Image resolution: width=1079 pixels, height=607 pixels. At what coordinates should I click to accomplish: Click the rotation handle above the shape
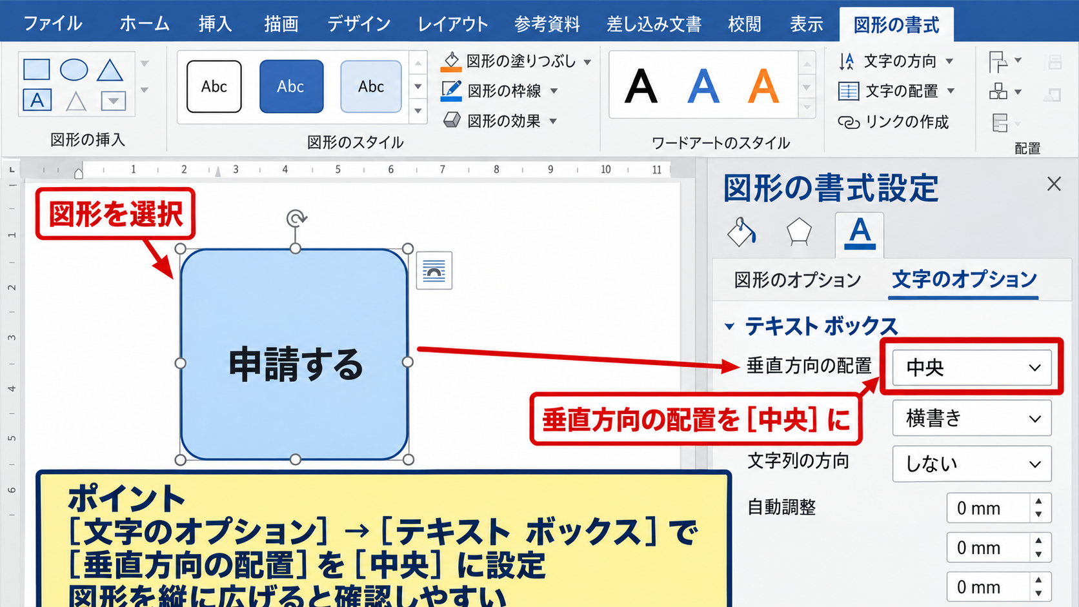[x=296, y=219]
